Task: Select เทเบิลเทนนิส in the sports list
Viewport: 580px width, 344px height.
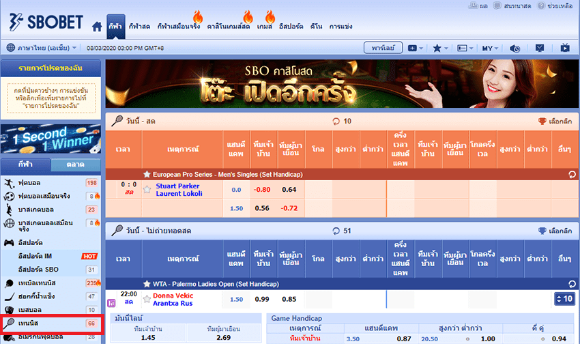Action: [50, 283]
